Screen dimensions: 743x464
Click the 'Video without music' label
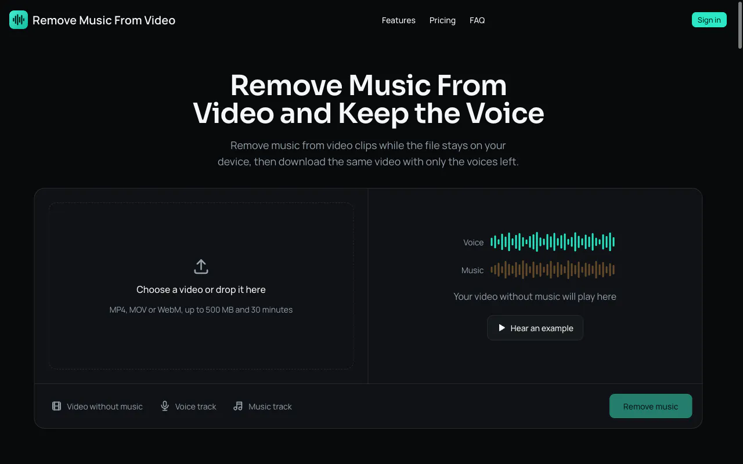click(104, 407)
